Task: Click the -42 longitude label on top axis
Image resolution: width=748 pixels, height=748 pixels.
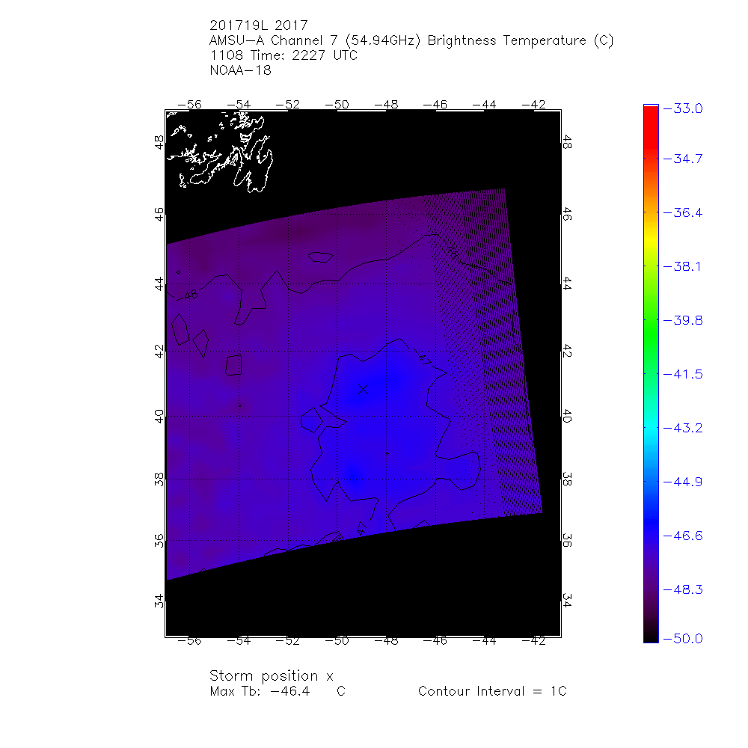Action: [534, 105]
